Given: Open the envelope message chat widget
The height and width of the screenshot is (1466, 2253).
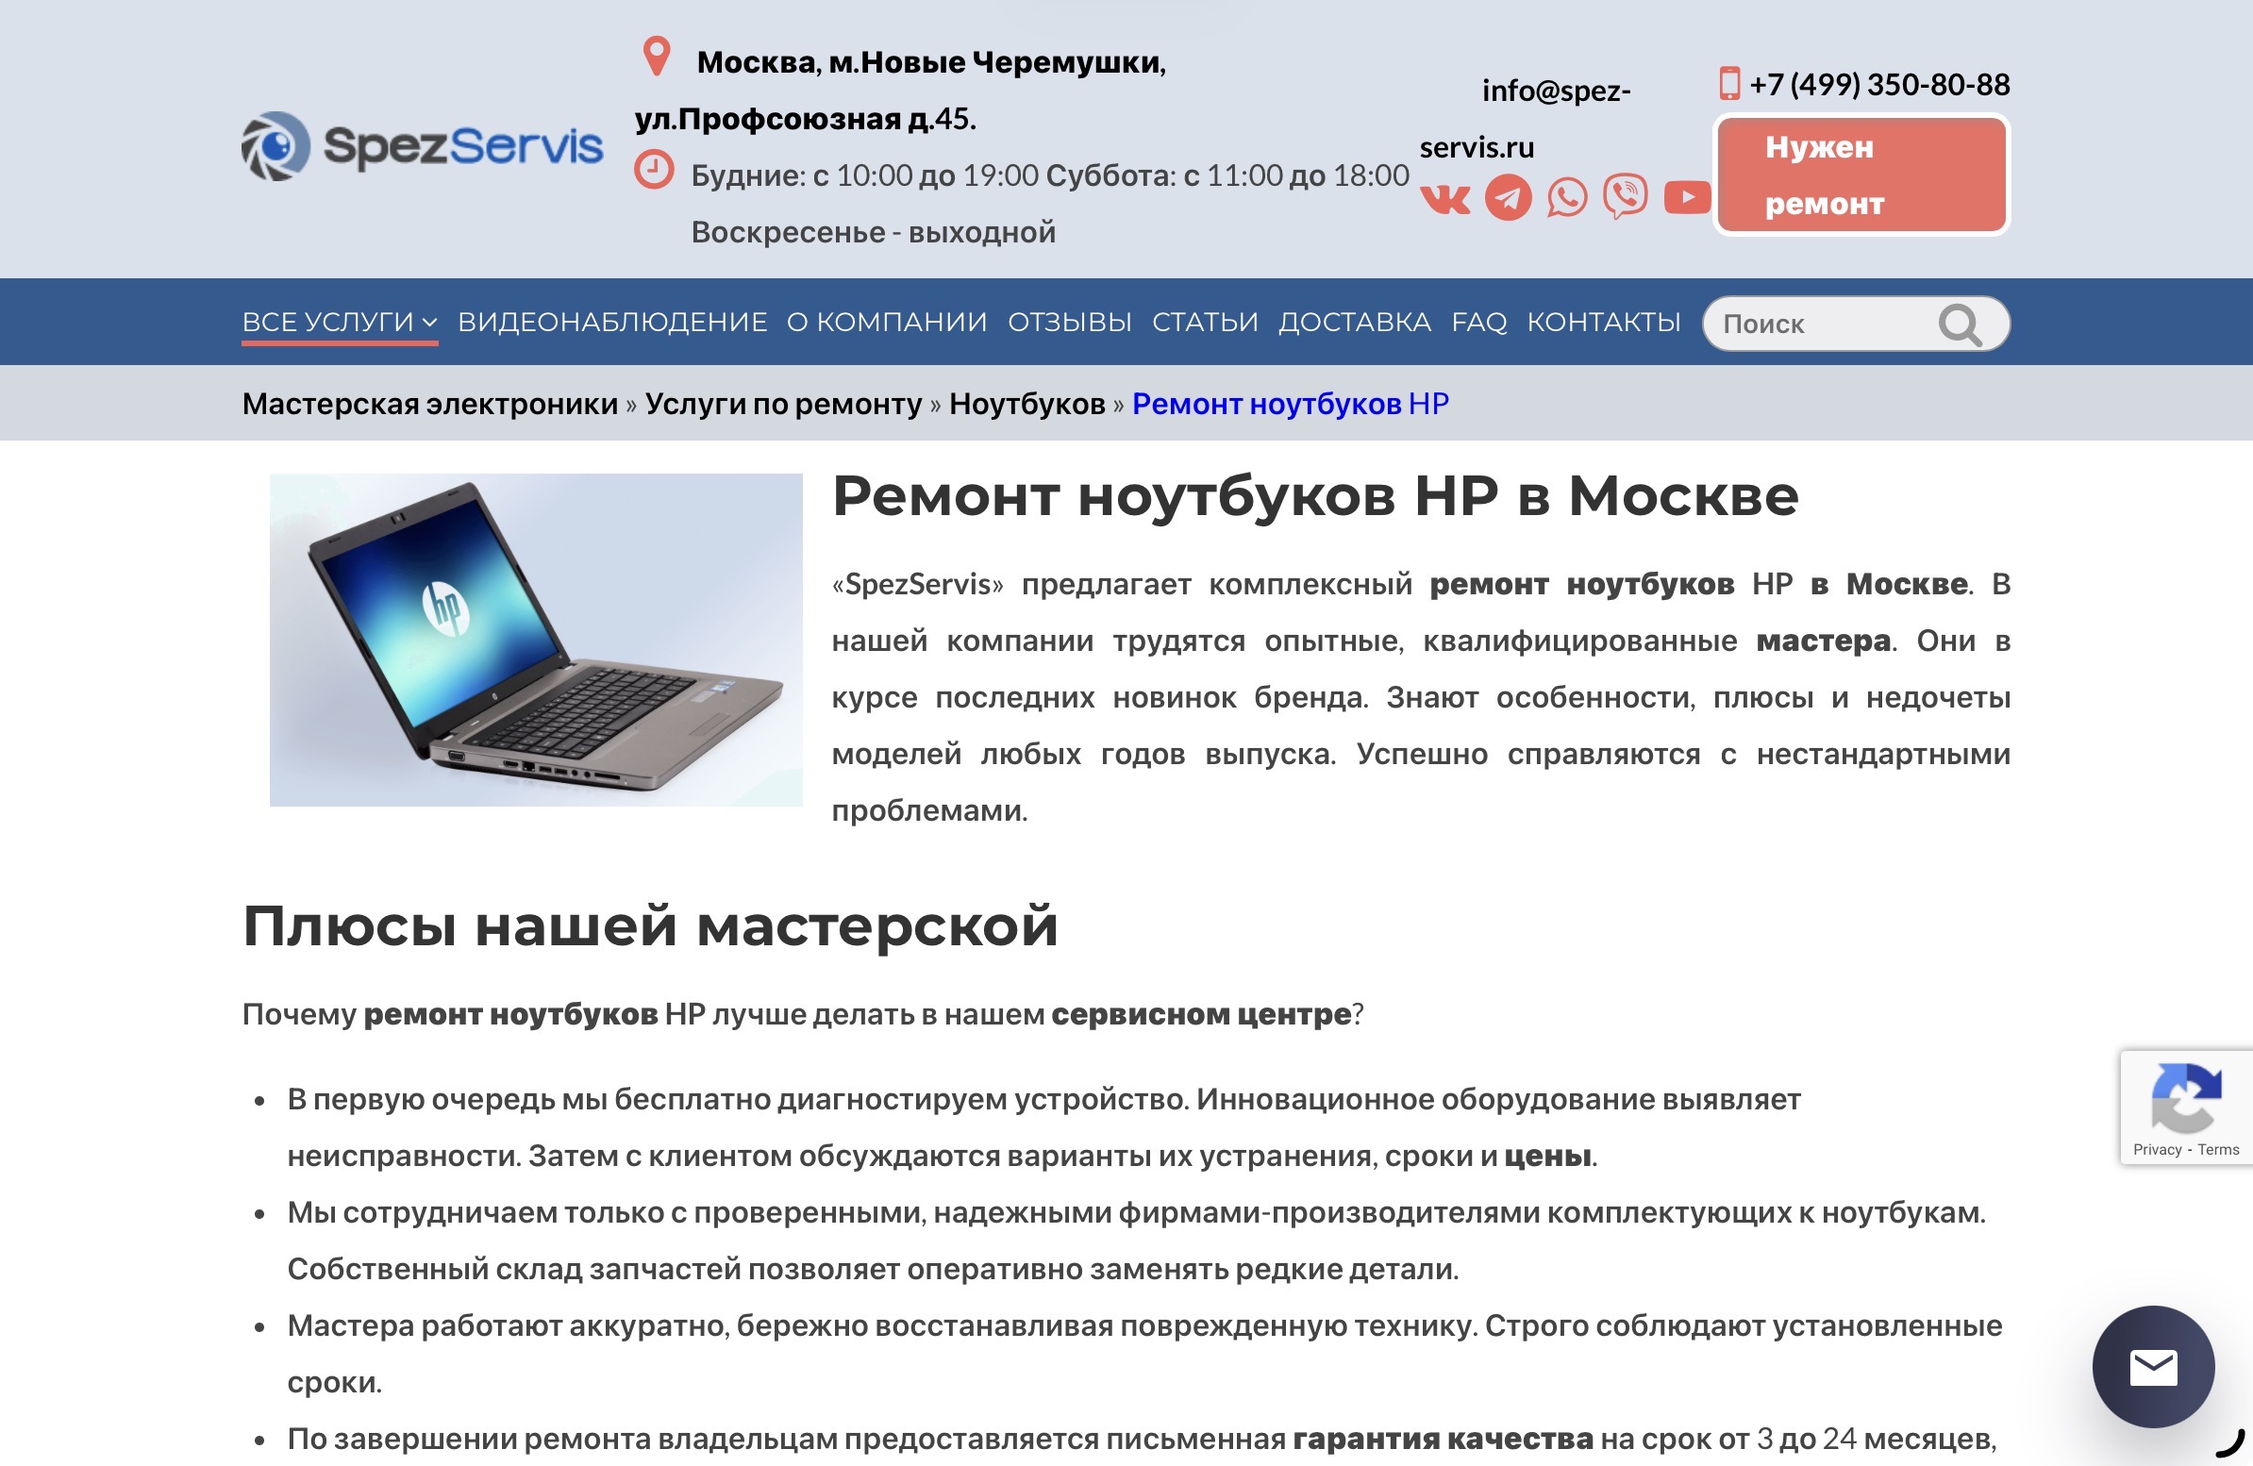Looking at the screenshot, I should coord(2154,1367).
